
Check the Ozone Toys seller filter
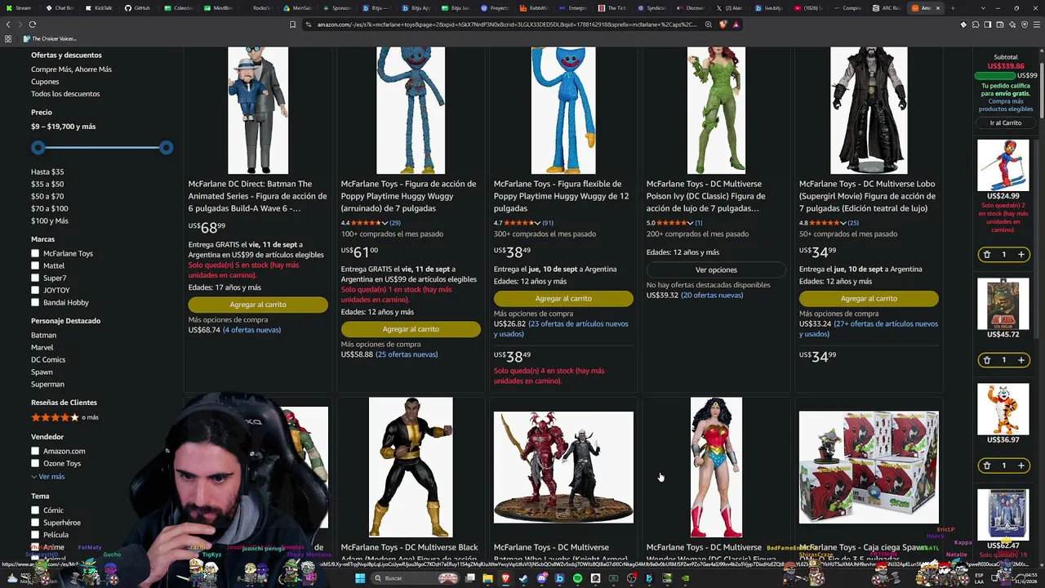pyautogui.click(x=35, y=463)
